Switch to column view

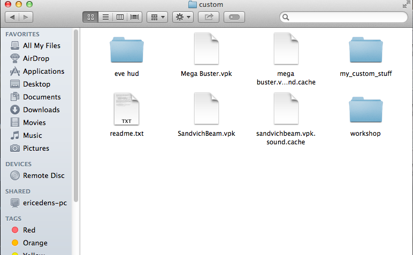coord(120,17)
